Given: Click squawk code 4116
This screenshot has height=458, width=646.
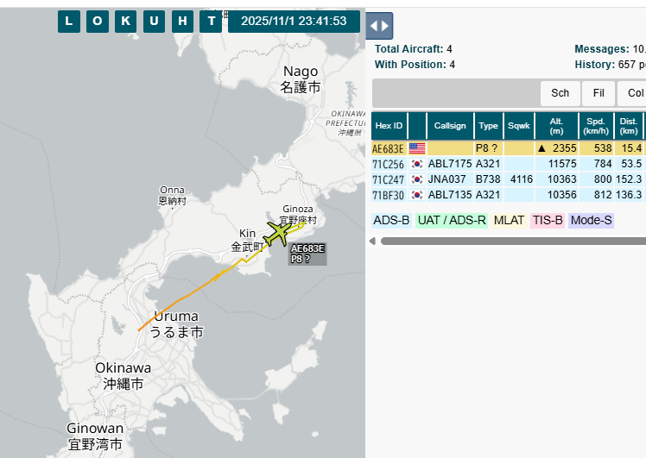Looking at the screenshot, I should [522, 179].
